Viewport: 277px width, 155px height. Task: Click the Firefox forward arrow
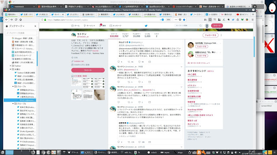click(x=11, y=20)
